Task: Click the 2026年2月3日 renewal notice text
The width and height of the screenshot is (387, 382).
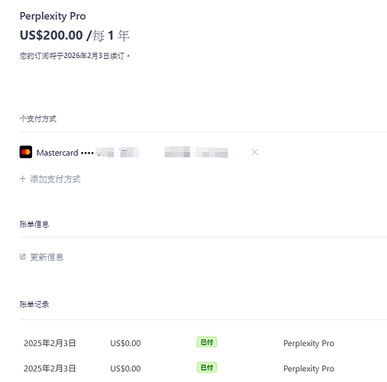Action: click(74, 56)
